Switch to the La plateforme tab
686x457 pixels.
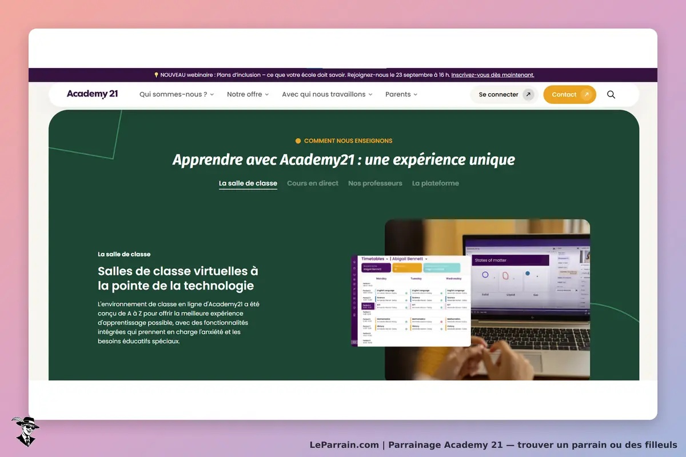pyautogui.click(x=436, y=183)
